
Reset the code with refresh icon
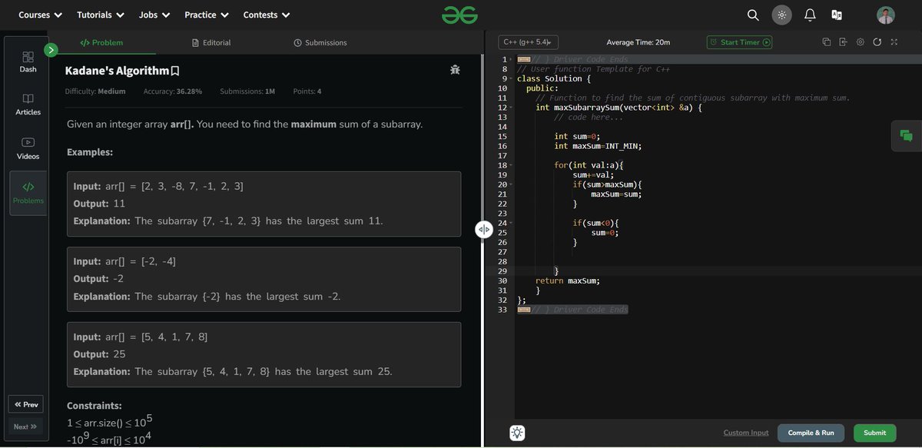point(877,42)
